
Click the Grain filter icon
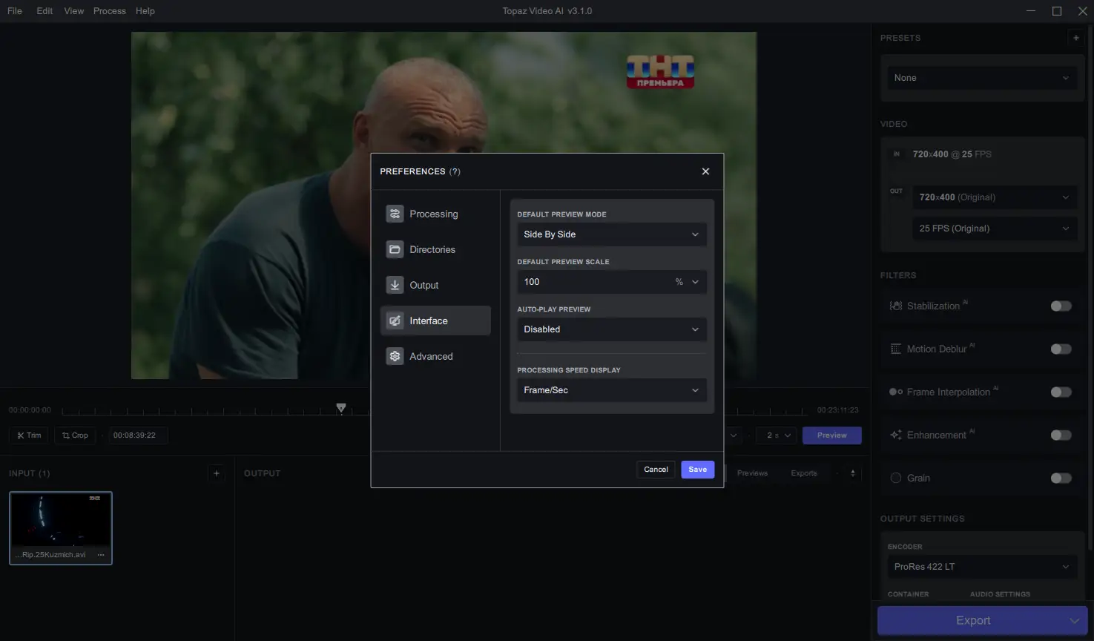coord(896,478)
